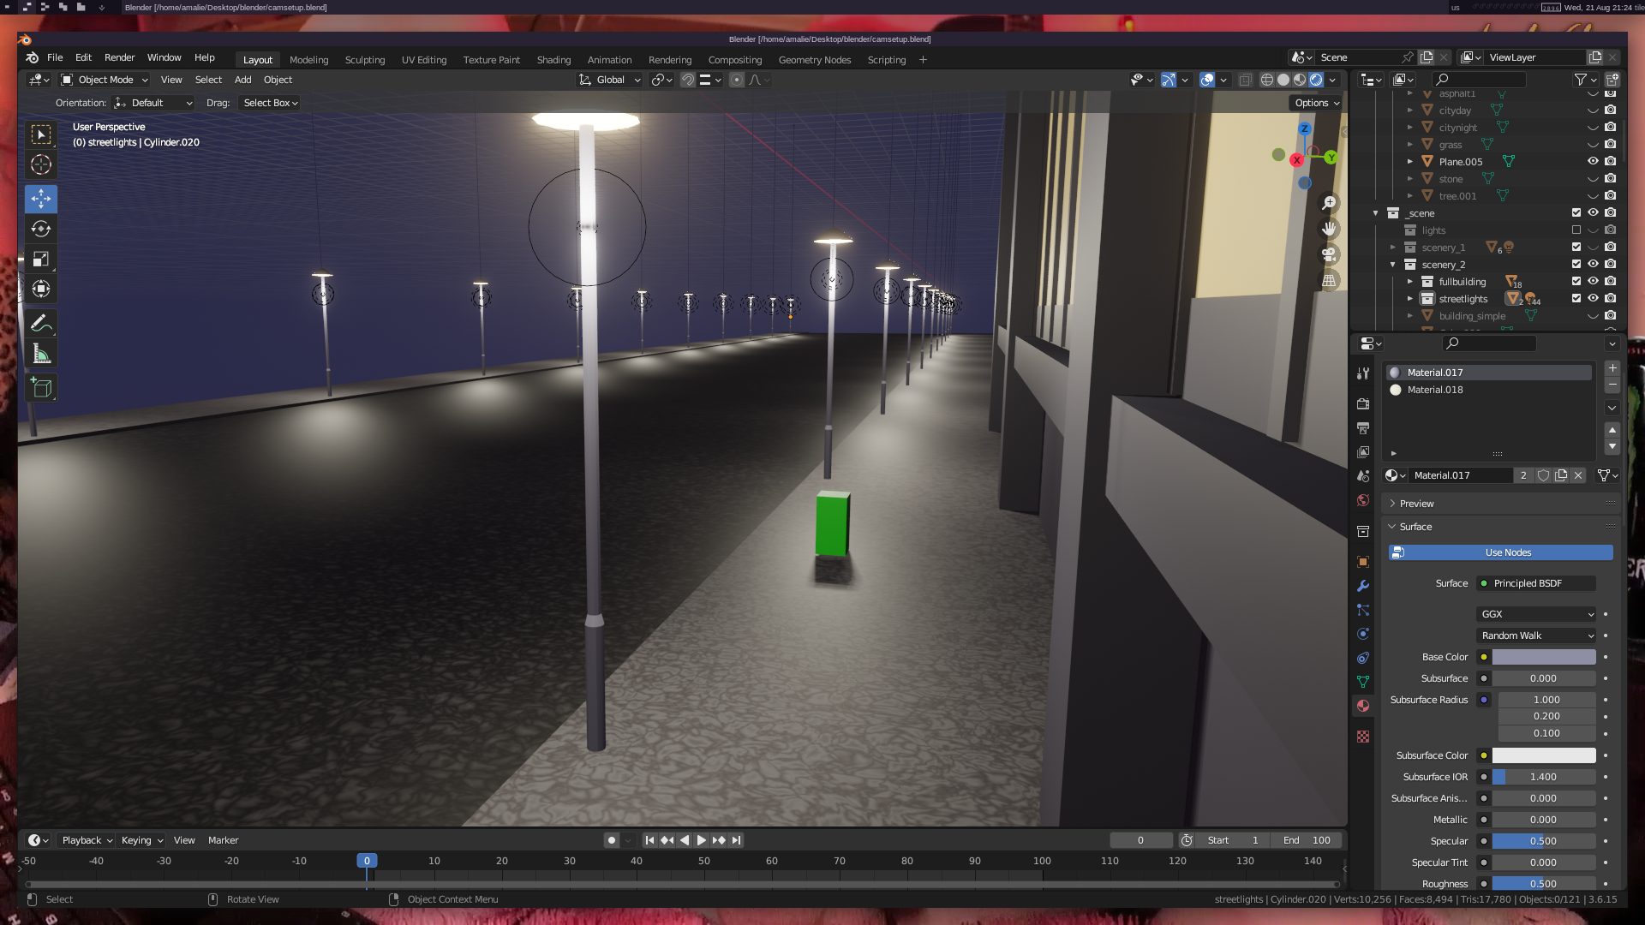Image resolution: width=1645 pixels, height=925 pixels.
Task: Open the Modifiers properties tab
Action: pyautogui.click(x=1363, y=586)
